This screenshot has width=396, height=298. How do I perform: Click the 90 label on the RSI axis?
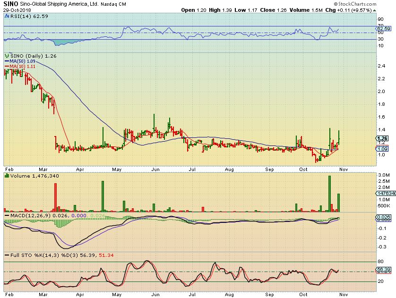click(380, 19)
